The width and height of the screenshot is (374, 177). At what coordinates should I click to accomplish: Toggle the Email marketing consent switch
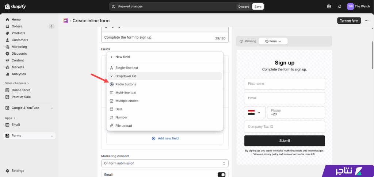pyautogui.click(x=221, y=175)
